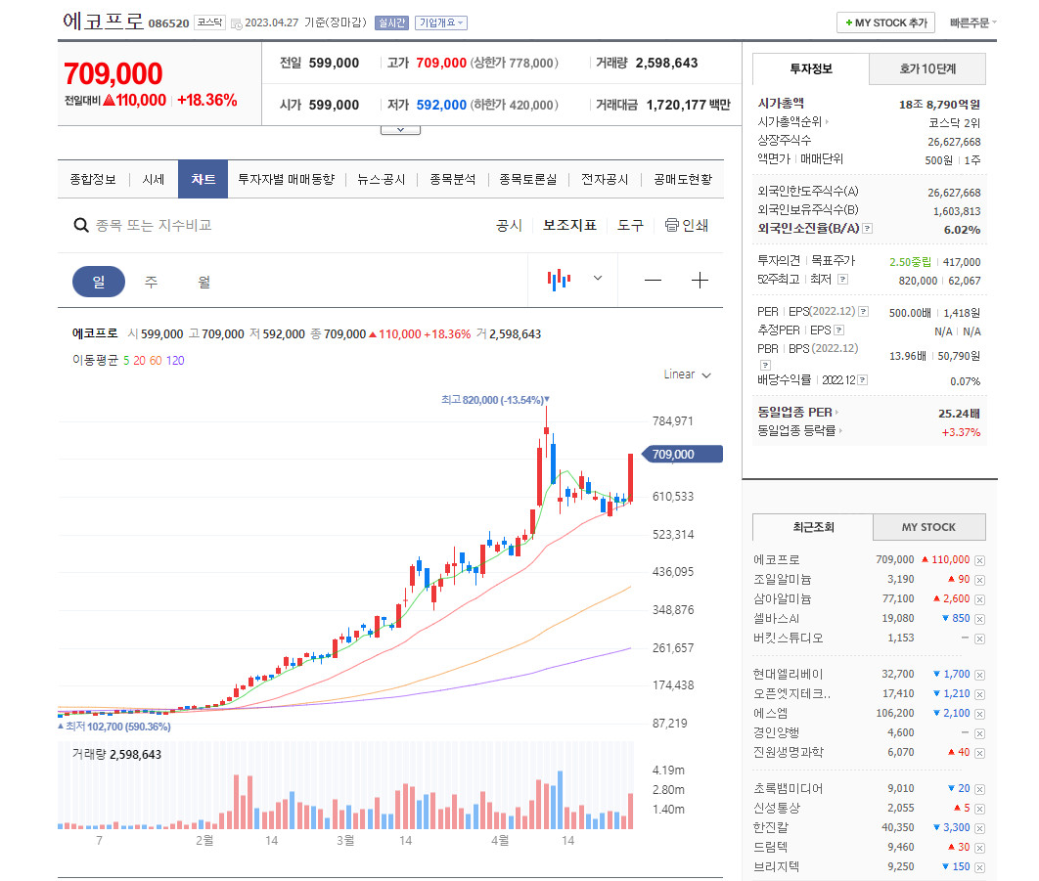This screenshot has height=881, width=1039.
Task: Open the MY STOCK tab
Action: click(929, 527)
